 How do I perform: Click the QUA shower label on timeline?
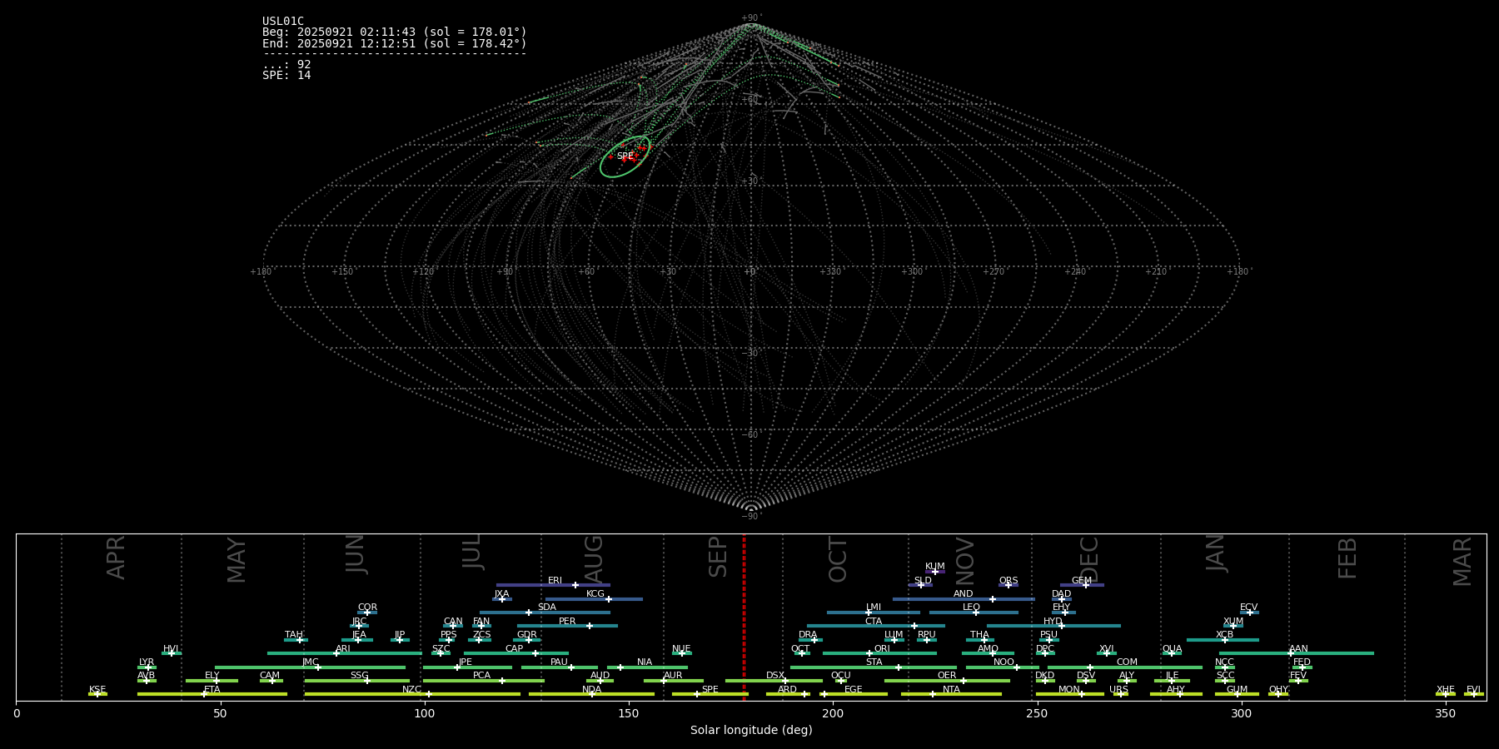tap(1172, 649)
